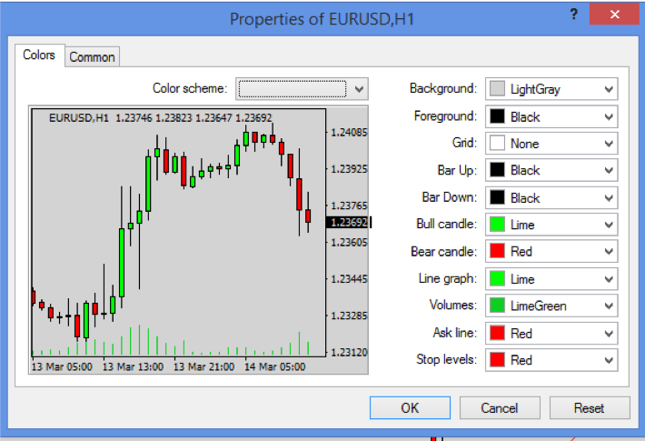Open the Stop levels color dropdown
645x441 pixels.
[551, 360]
